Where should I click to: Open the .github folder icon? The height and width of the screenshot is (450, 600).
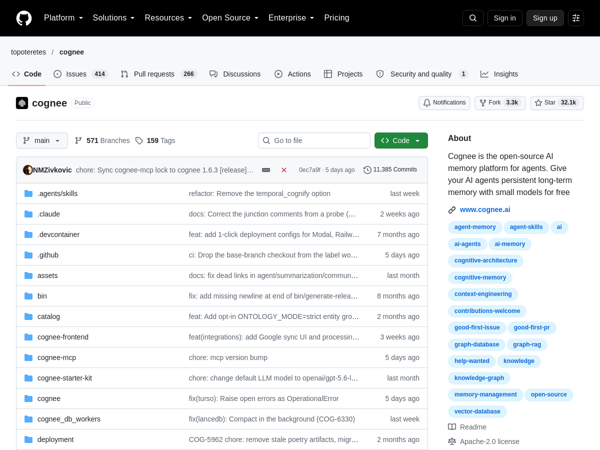click(x=28, y=255)
